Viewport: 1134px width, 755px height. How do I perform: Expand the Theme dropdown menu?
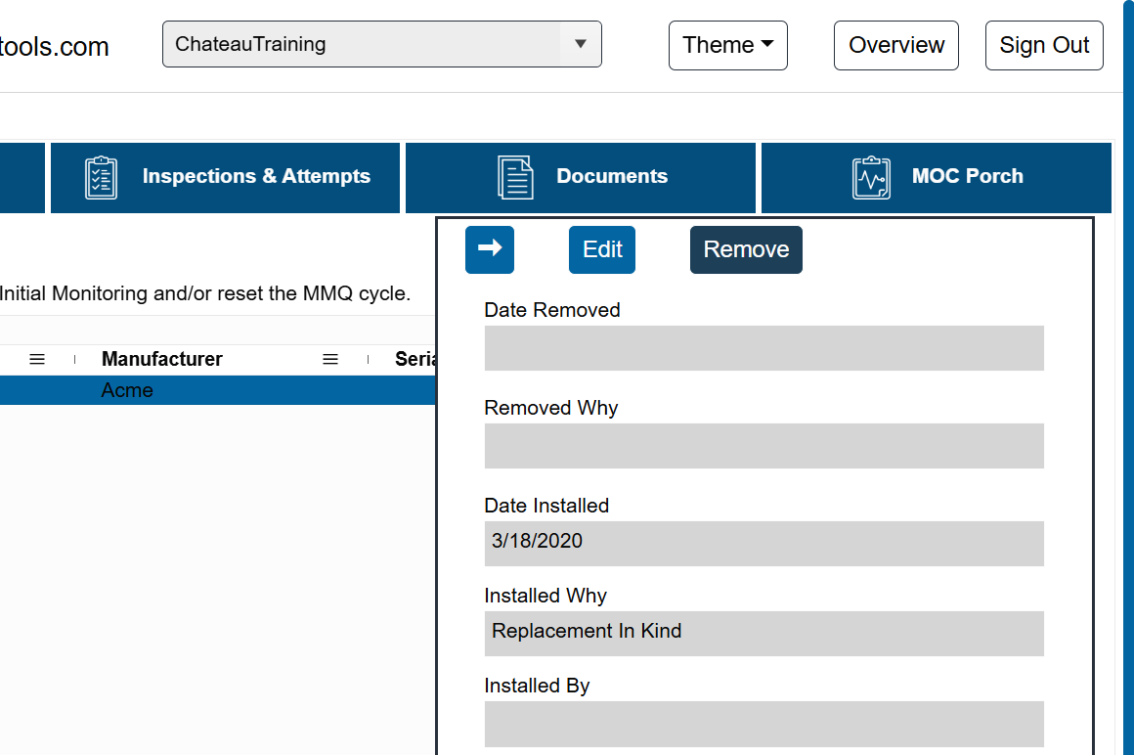tap(727, 45)
